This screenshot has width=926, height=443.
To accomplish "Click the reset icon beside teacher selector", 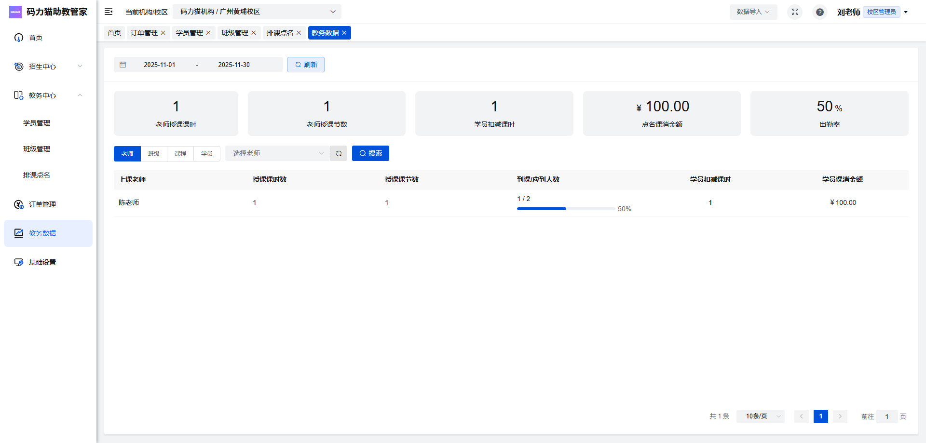I will click(x=339, y=153).
